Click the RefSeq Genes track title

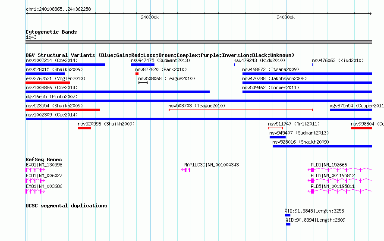(x=44, y=160)
